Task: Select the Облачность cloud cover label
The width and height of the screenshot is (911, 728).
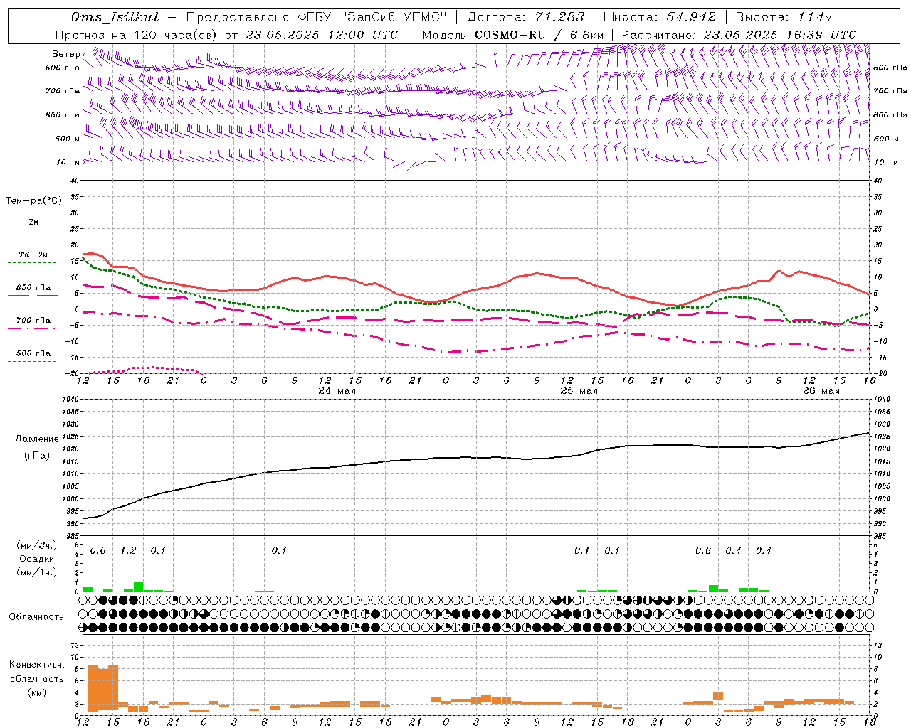Action: click(36, 617)
